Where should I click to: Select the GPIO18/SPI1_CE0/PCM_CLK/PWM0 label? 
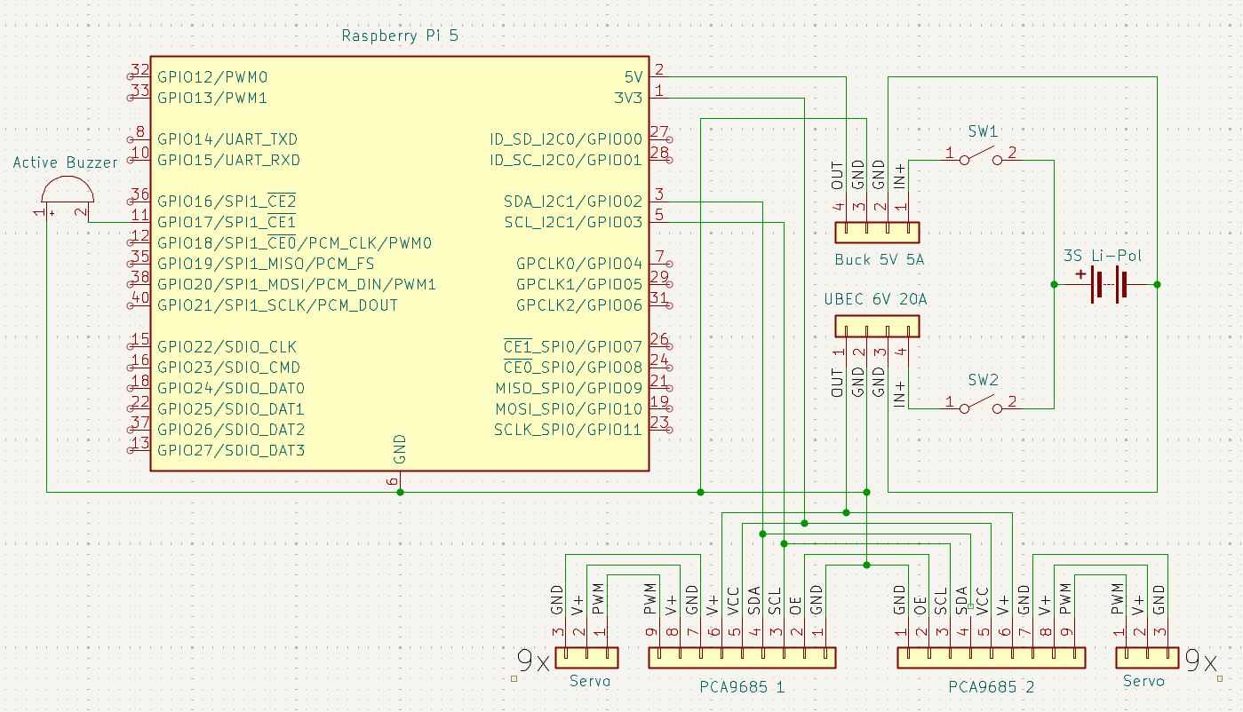point(294,242)
